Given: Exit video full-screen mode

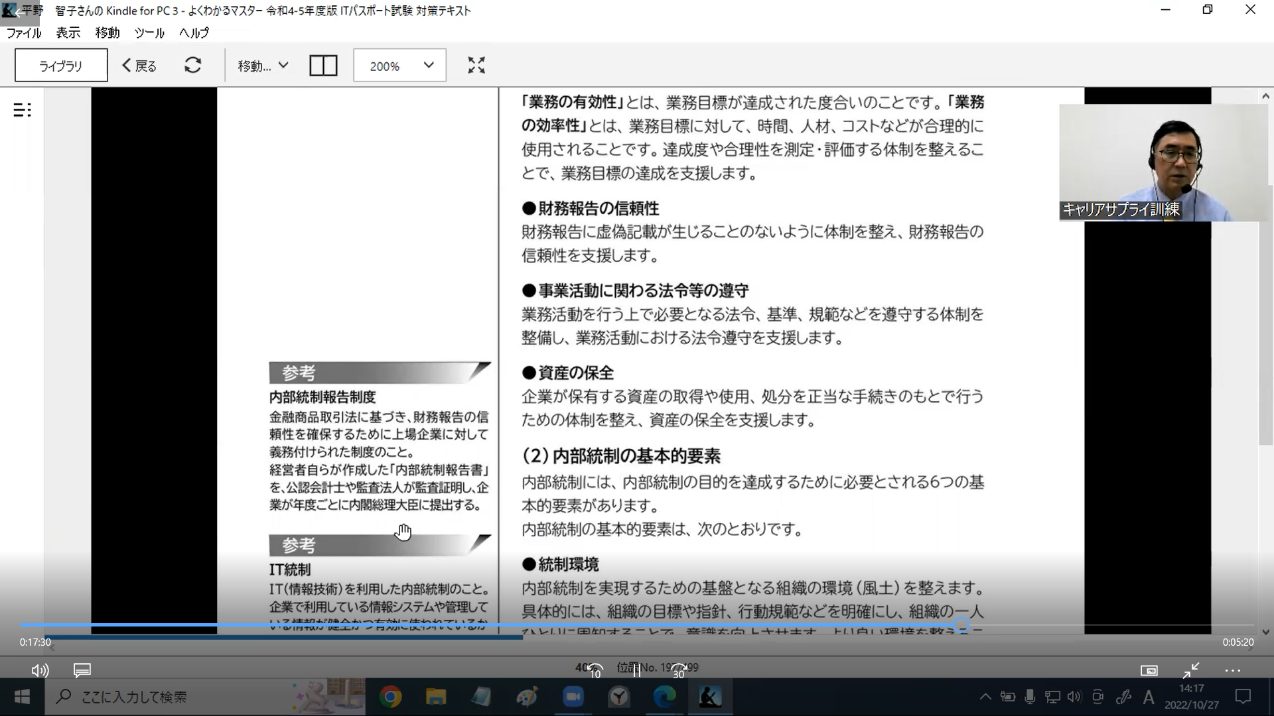Looking at the screenshot, I should [1191, 671].
